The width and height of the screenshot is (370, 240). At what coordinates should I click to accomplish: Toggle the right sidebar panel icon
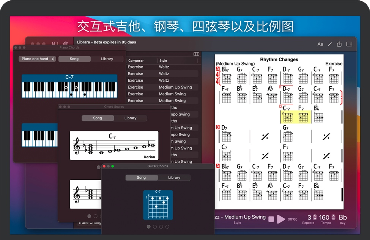349,44
